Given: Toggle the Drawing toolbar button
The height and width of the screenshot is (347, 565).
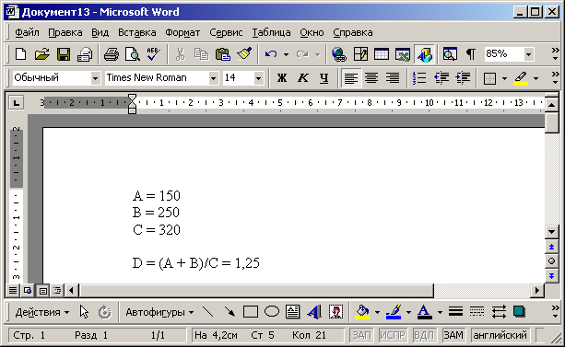Looking at the screenshot, I should [x=425, y=54].
